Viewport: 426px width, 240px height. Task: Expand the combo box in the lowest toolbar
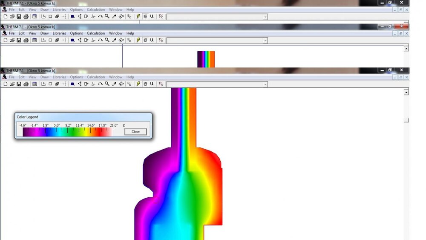click(x=265, y=85)
